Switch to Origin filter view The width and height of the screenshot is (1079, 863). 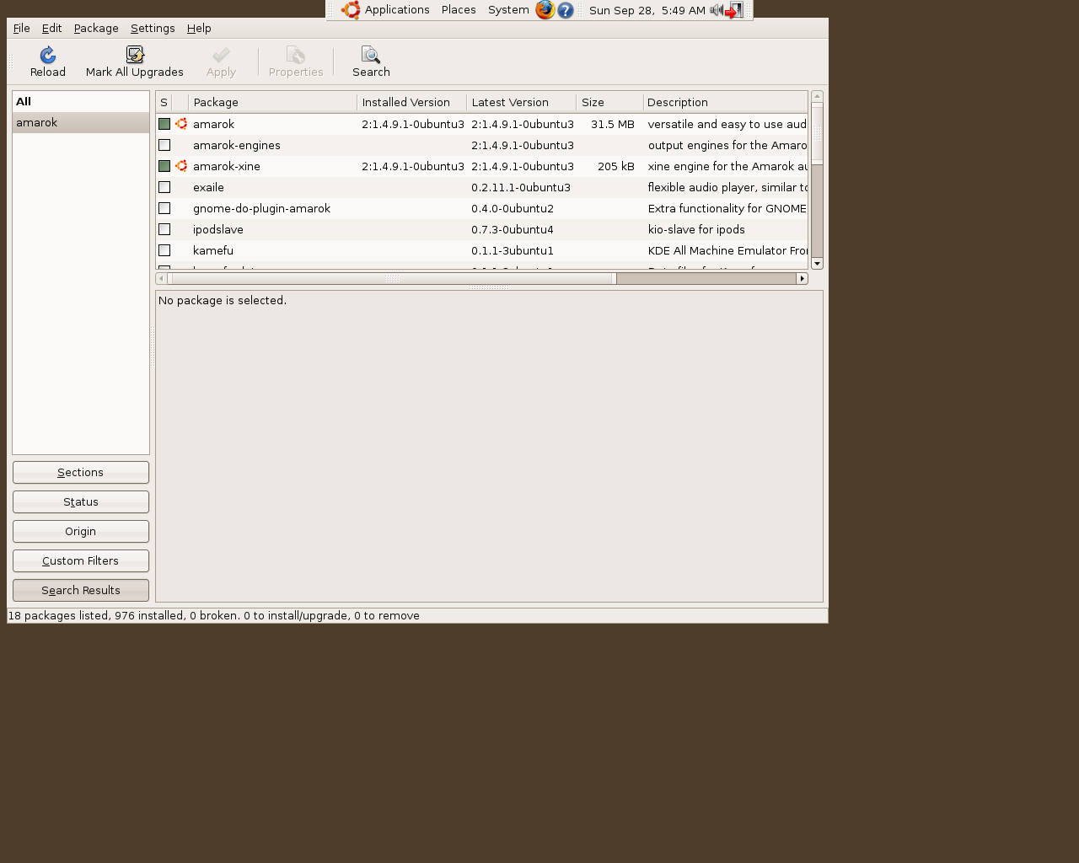81,531
